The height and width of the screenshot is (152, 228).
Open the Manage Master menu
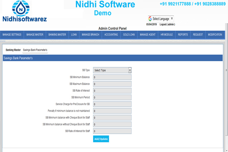click(35, 35)
